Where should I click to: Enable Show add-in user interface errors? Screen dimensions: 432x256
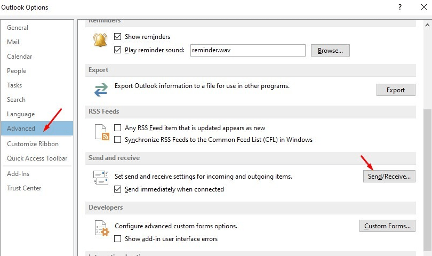pos(118,238)
